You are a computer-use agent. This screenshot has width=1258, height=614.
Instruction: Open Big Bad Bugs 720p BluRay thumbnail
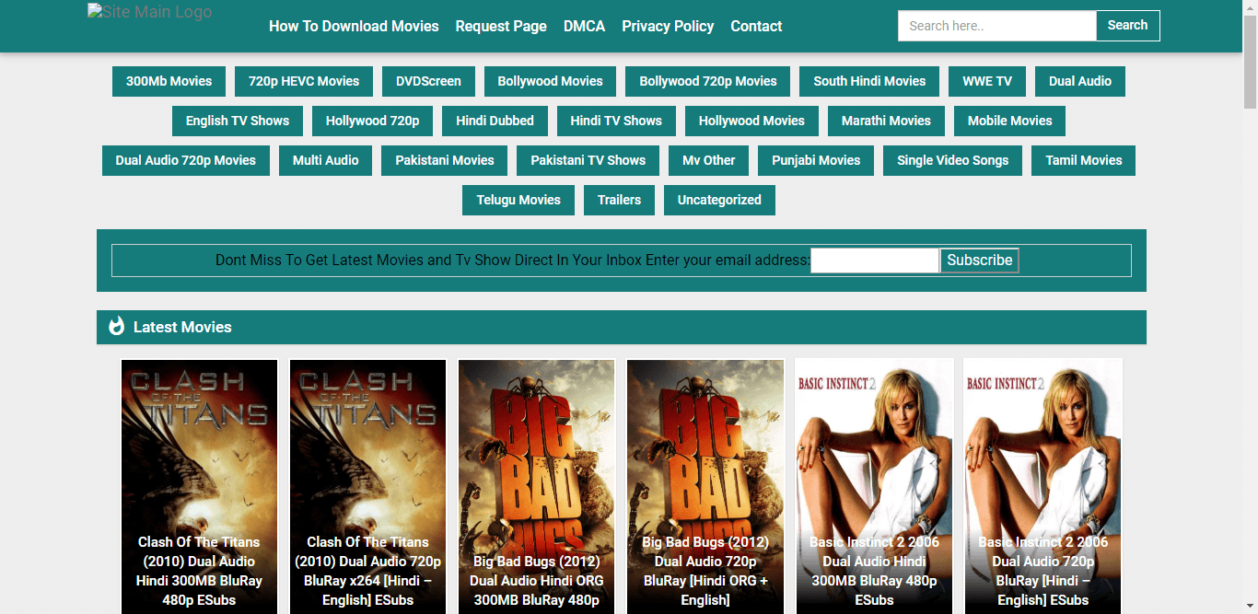pos(705,460)
